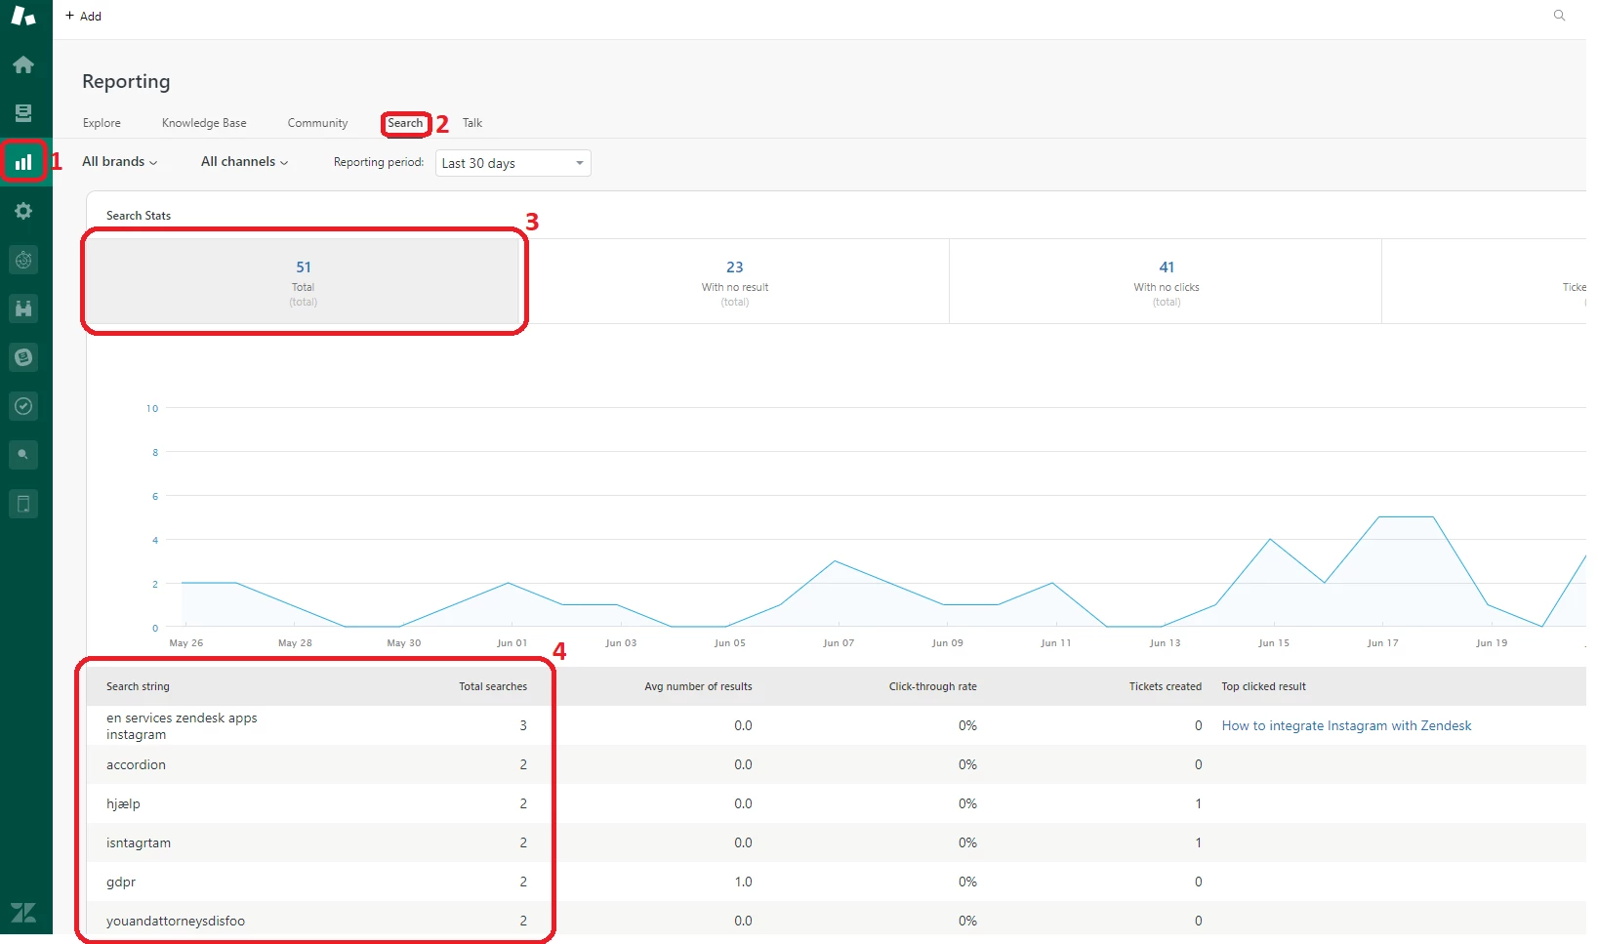Screen dimensions: 1598x944
Task: Click the brand logo at sidebar top
Action: (23, 16)
